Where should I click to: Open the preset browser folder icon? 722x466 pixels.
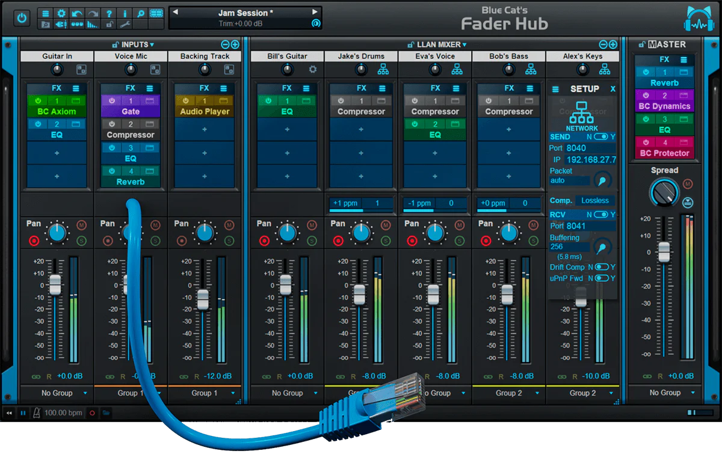[46, 23]
